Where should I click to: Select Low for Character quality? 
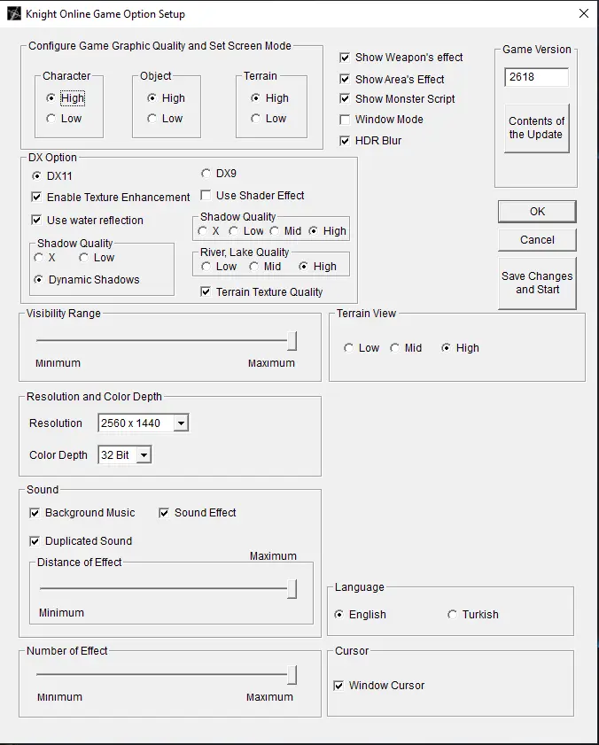tap(51, 119)
